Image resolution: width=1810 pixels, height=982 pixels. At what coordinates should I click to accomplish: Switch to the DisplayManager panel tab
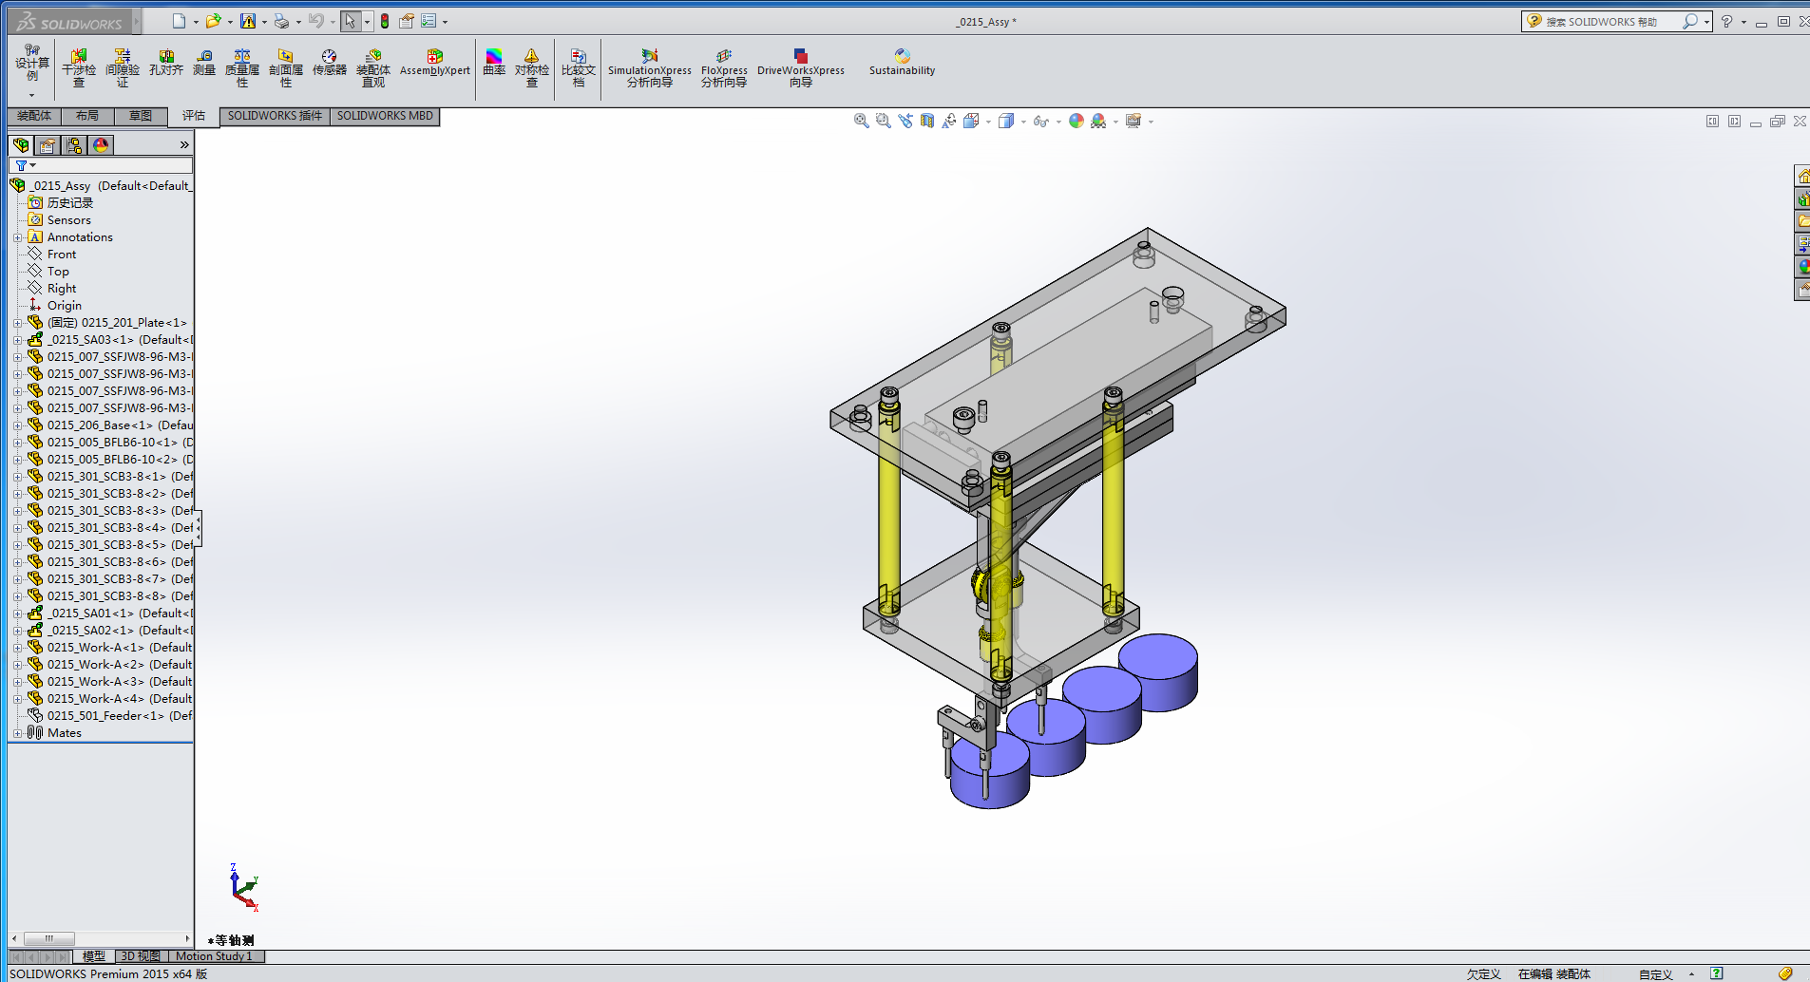[101, 145]
